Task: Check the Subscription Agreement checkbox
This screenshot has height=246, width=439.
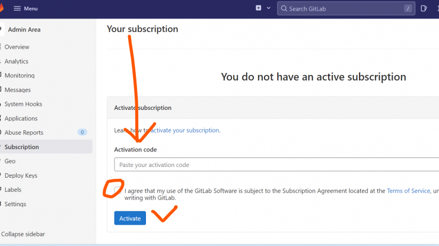Action: (x=117, y=191)
